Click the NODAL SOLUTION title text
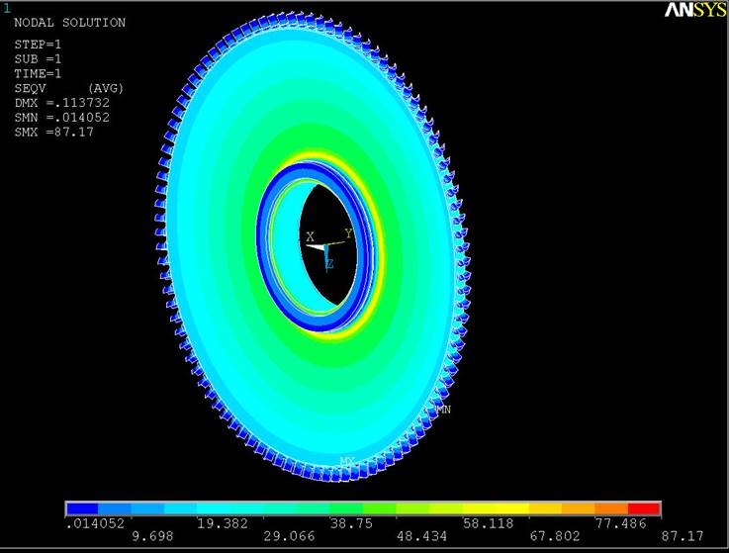 click(x=69, y=23)
